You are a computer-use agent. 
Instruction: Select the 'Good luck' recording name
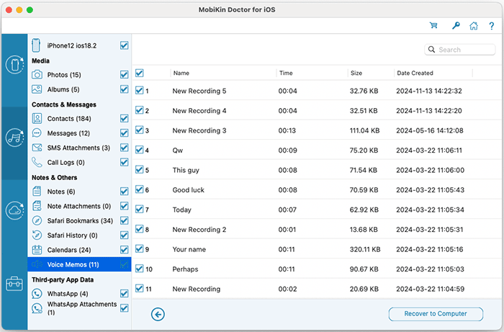(x=188, y=190)
